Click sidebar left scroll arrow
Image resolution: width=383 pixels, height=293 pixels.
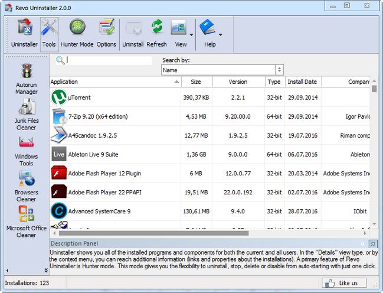click(x=7, y=271)
